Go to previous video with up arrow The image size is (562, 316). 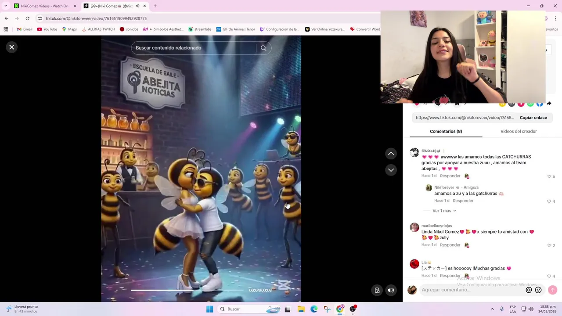[391, 154]
